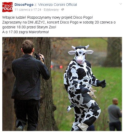Open the post timestamp 11 czerwca o 17:24

tap(28, 10)
